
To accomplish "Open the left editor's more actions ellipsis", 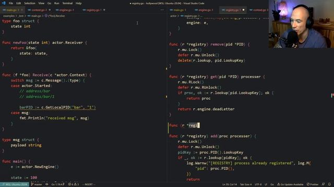I will point(162,10).
